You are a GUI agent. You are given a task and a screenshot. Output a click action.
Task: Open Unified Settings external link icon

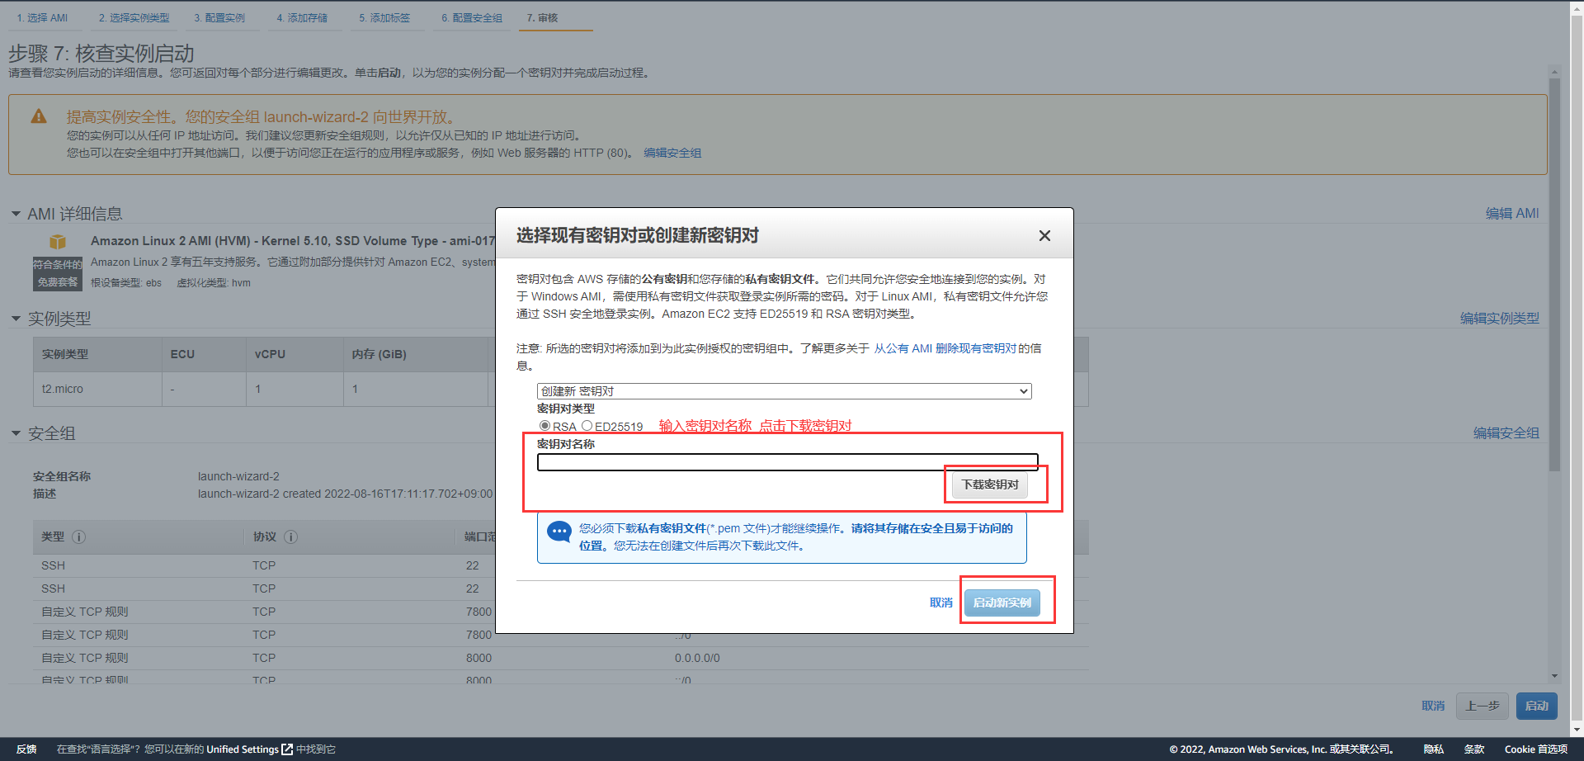(x=287, y=749)
